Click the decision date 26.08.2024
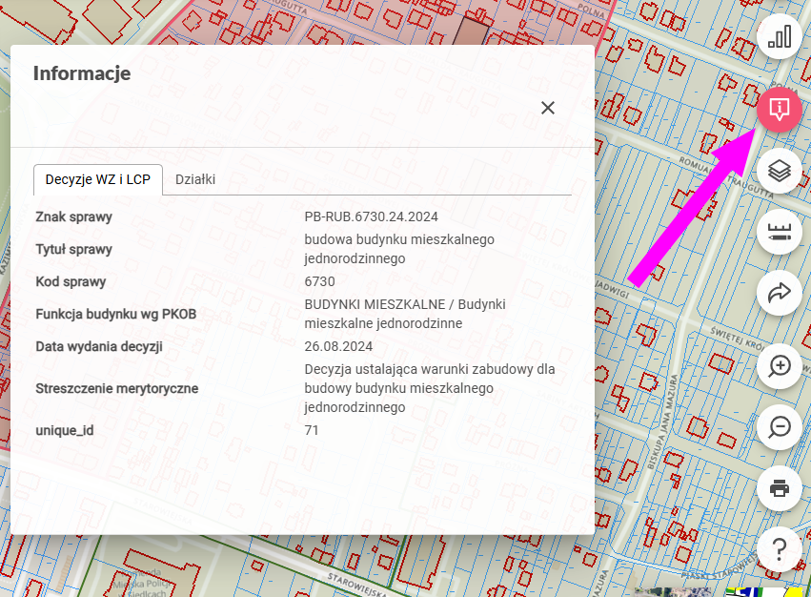This screenshot has width=811, height=597. tap(338, 346)
